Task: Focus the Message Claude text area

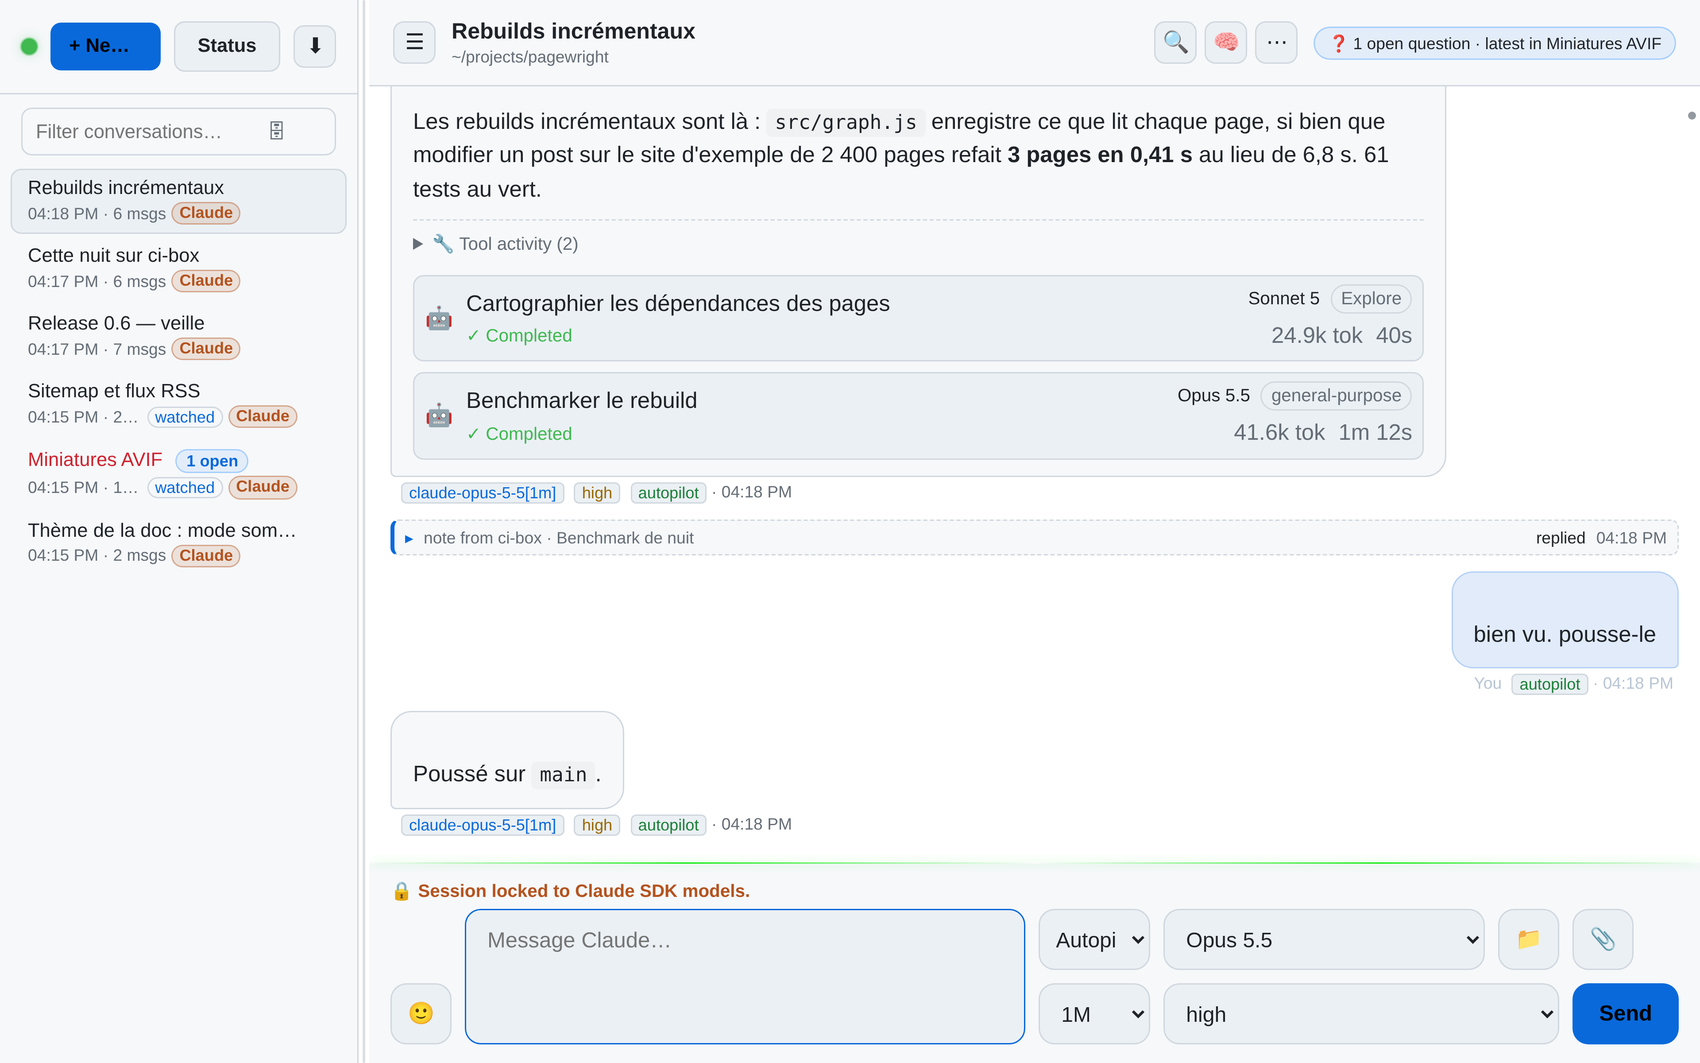Action: click(x=745, y=976)
